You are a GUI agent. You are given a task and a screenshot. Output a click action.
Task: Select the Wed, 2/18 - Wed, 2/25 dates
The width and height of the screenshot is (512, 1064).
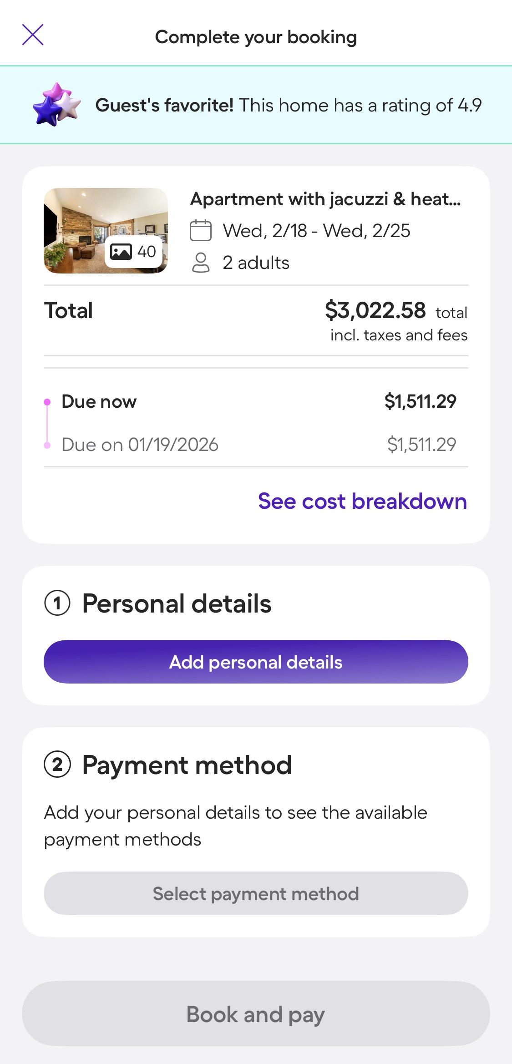[316, 231]
